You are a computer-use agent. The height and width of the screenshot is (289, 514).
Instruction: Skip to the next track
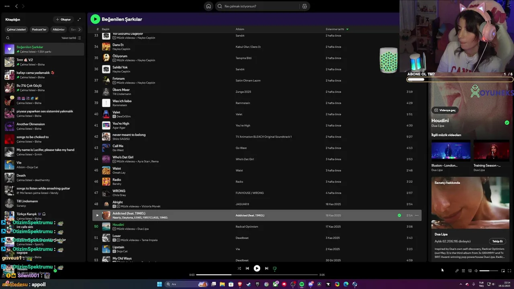point(267,268)
